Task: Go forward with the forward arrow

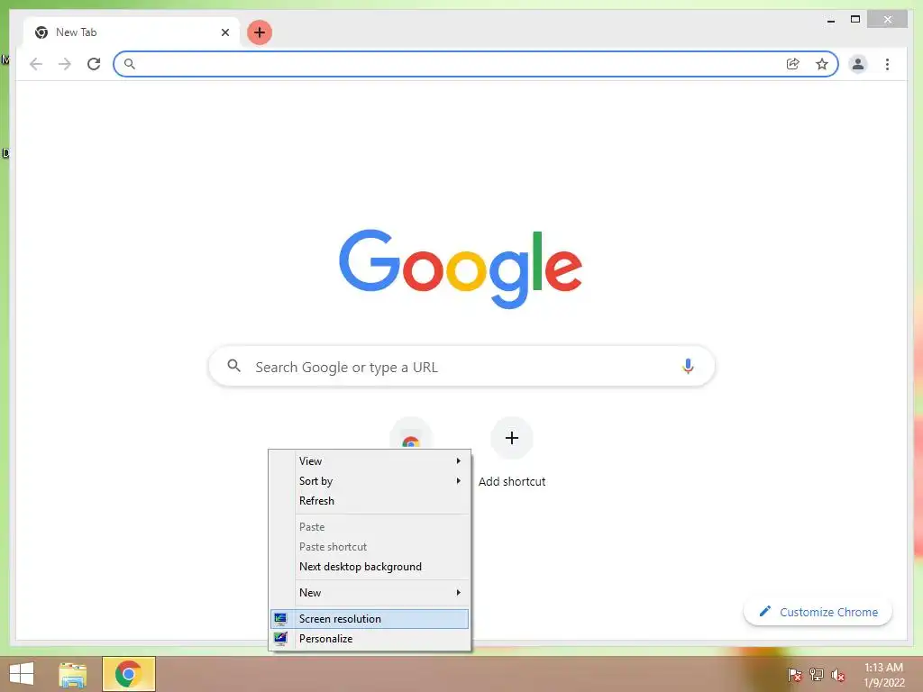Action: coord(65,64)
